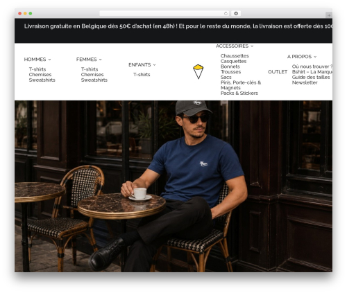Open the Trousses category

[231, 72]
